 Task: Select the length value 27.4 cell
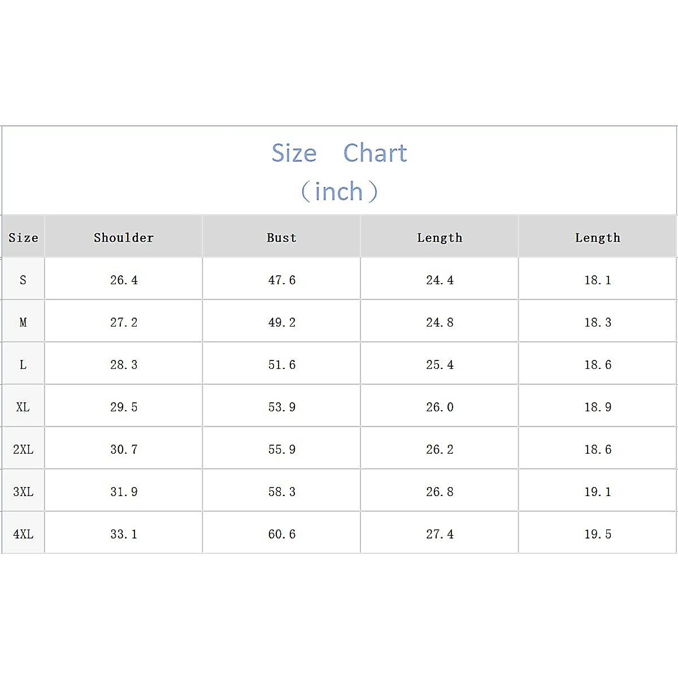point(440,534)
